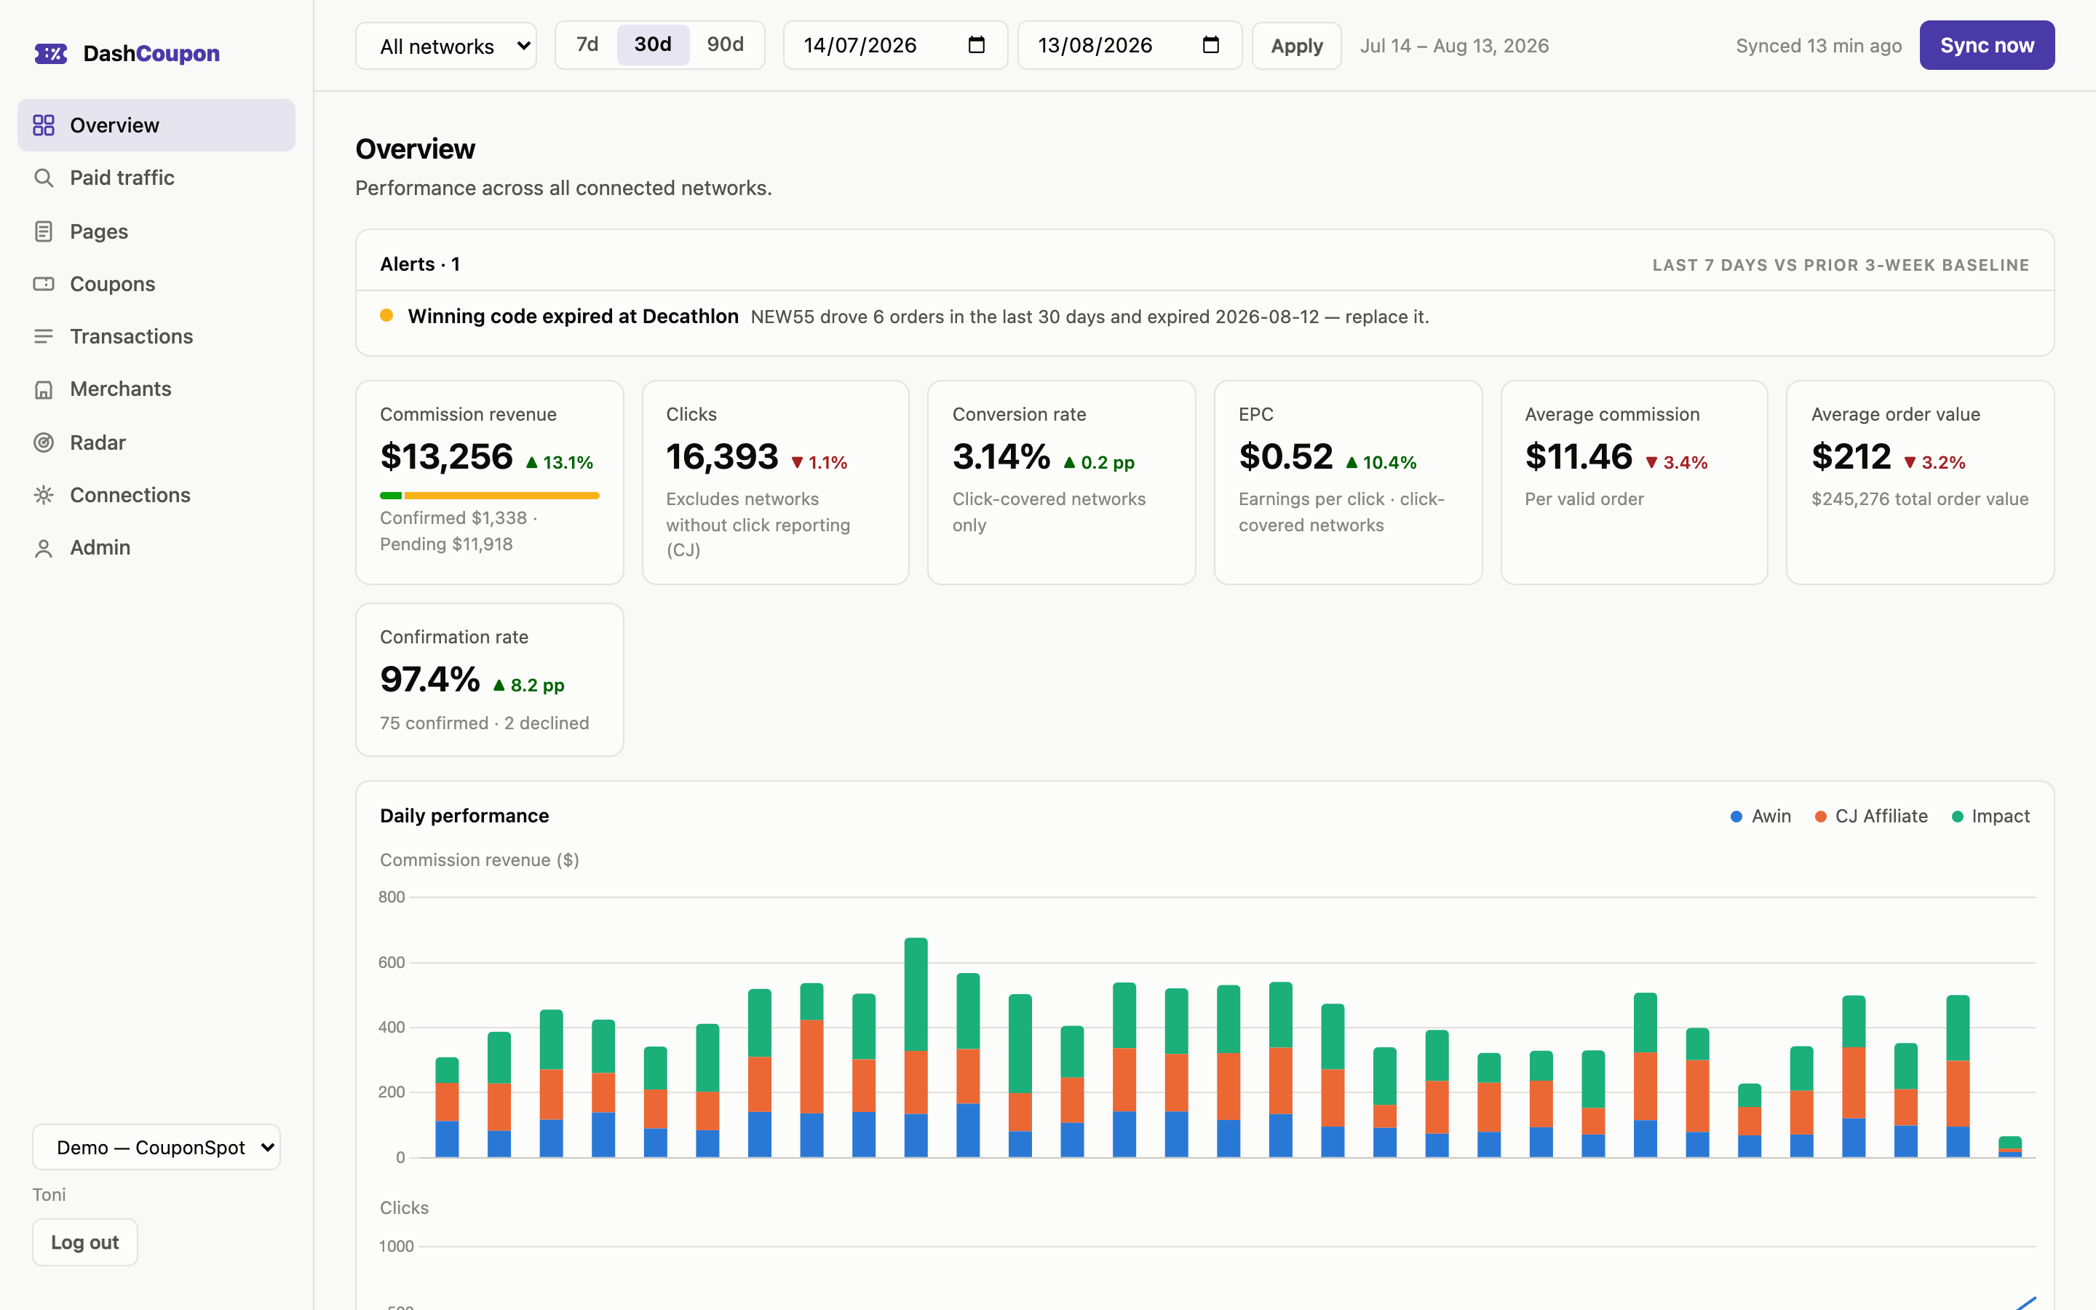Open Merchants section
The width and height of the screenshot is (2096, 1310).
coord(156,390)
